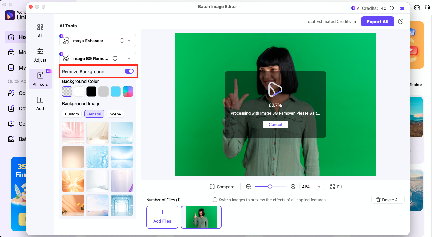Click the Fit button label
The height and width of the screenshot is (237, 432).
[340, 187]
